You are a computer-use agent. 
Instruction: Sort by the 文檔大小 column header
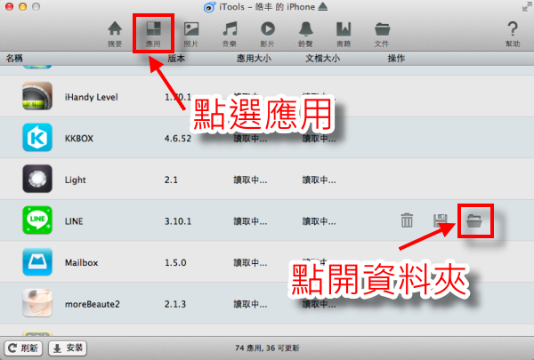(322, 59)
